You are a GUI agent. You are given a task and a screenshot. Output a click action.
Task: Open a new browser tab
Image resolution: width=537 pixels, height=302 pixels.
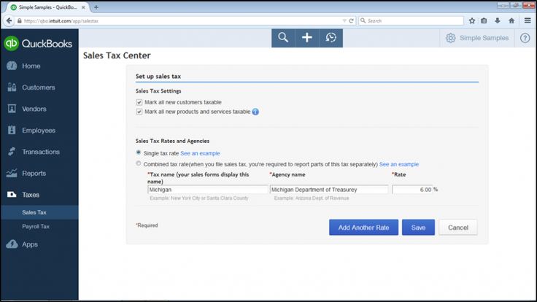[x=96, y=7]
